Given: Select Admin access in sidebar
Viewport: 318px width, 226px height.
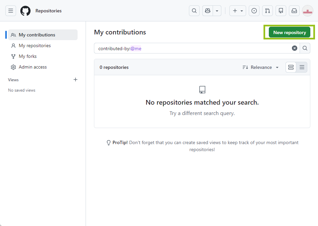Looking at the screenshot, I should pos(43,67).
